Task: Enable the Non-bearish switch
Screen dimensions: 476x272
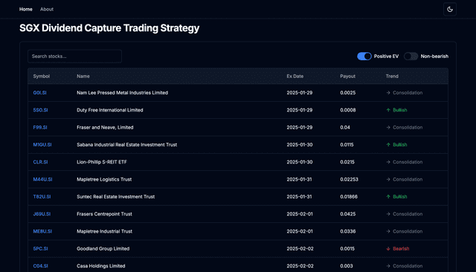Action: pos(411,56)
